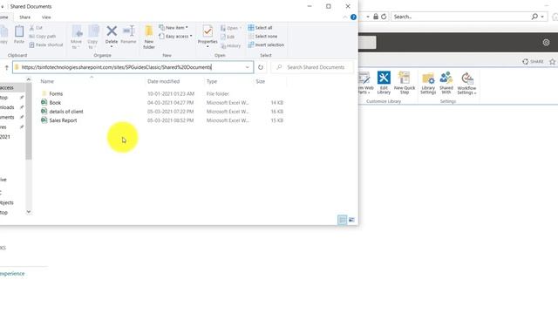Screen dimensions: 558x314
Task: Refresh the Shared Documents folder
Action: tap(261, 67)
